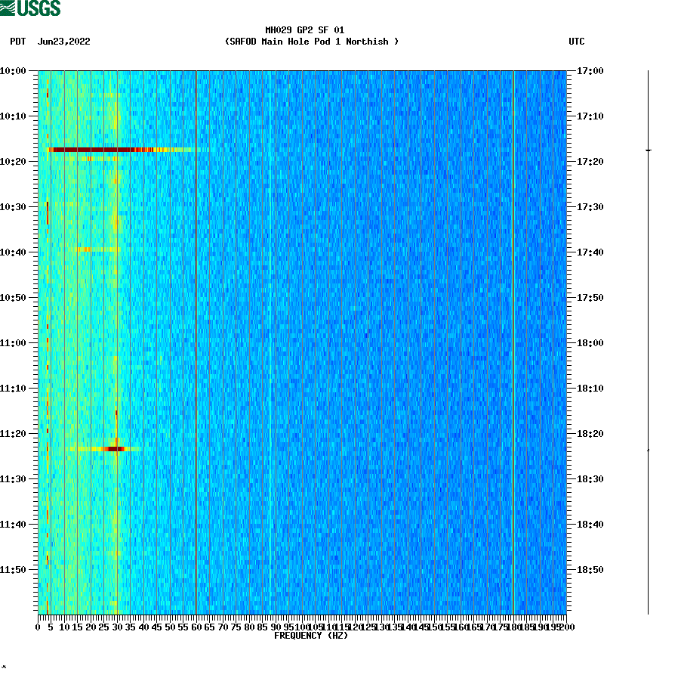Click the tiny marker at the bottom-left corner
The width and height of the screenshot is (681, 675).
pyautogui.click(x=5, y=667)
